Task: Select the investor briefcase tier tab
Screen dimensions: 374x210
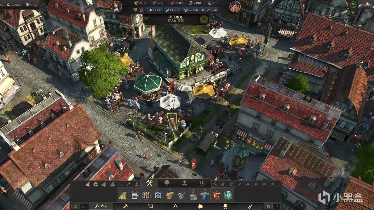Action: click(200, 206)
